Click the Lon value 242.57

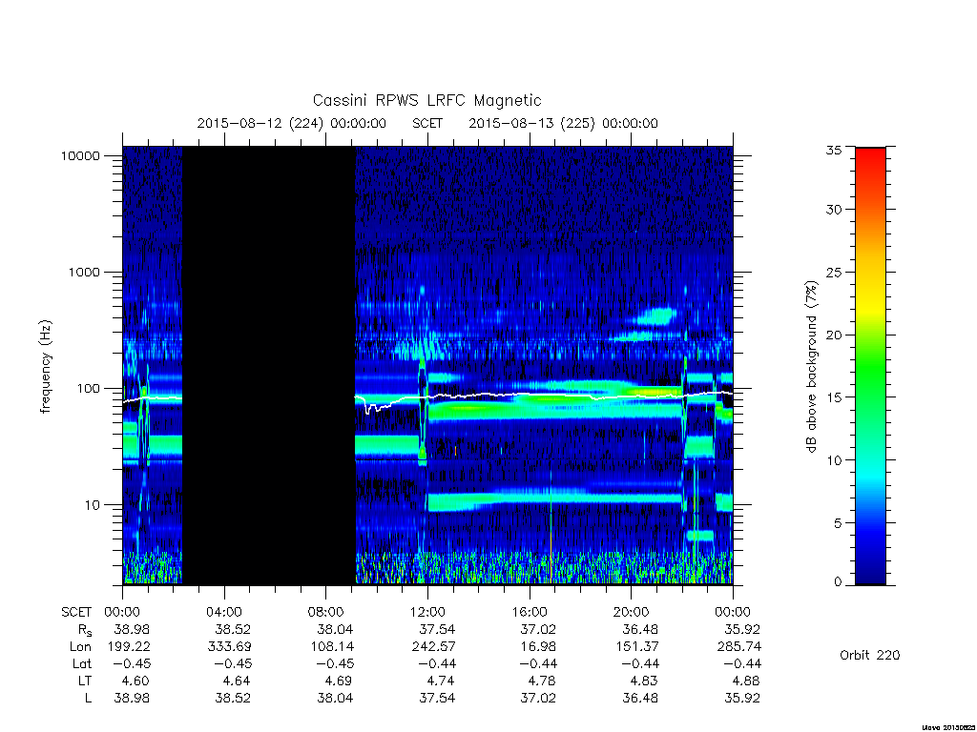click(434, 647)
